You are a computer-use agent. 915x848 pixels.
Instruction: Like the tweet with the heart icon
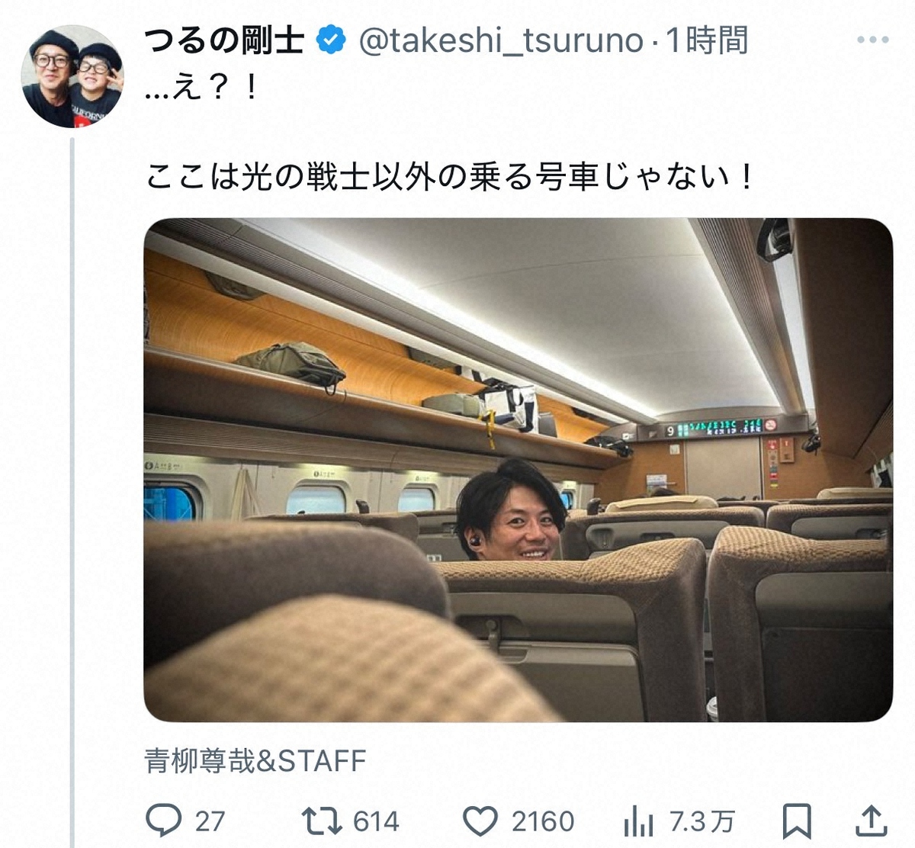point(481,821)
